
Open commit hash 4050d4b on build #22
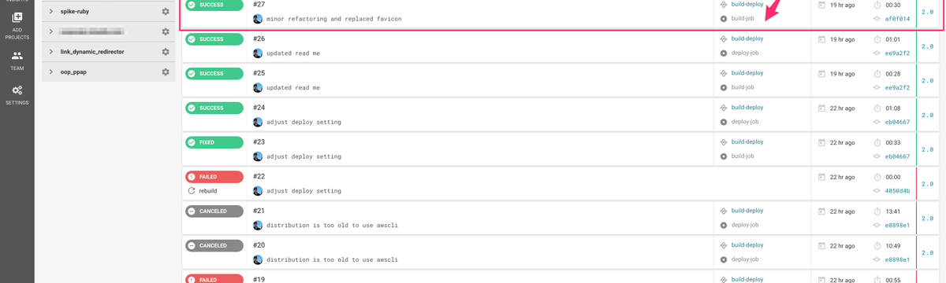(897, 191)
